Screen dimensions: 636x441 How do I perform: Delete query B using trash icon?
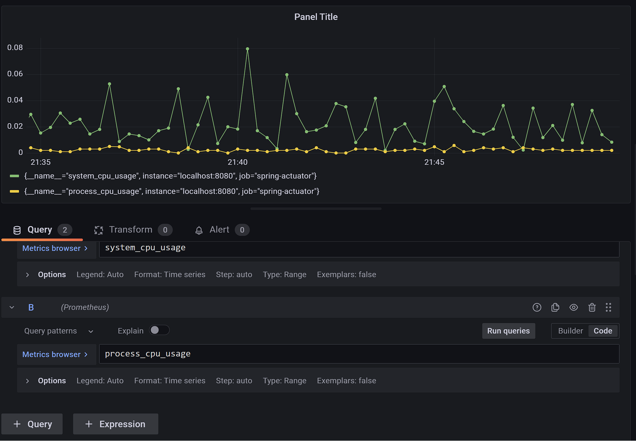pyautogui.click(x=592, y=307)
